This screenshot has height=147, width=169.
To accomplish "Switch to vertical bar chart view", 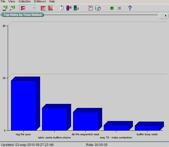I will 51,8.
